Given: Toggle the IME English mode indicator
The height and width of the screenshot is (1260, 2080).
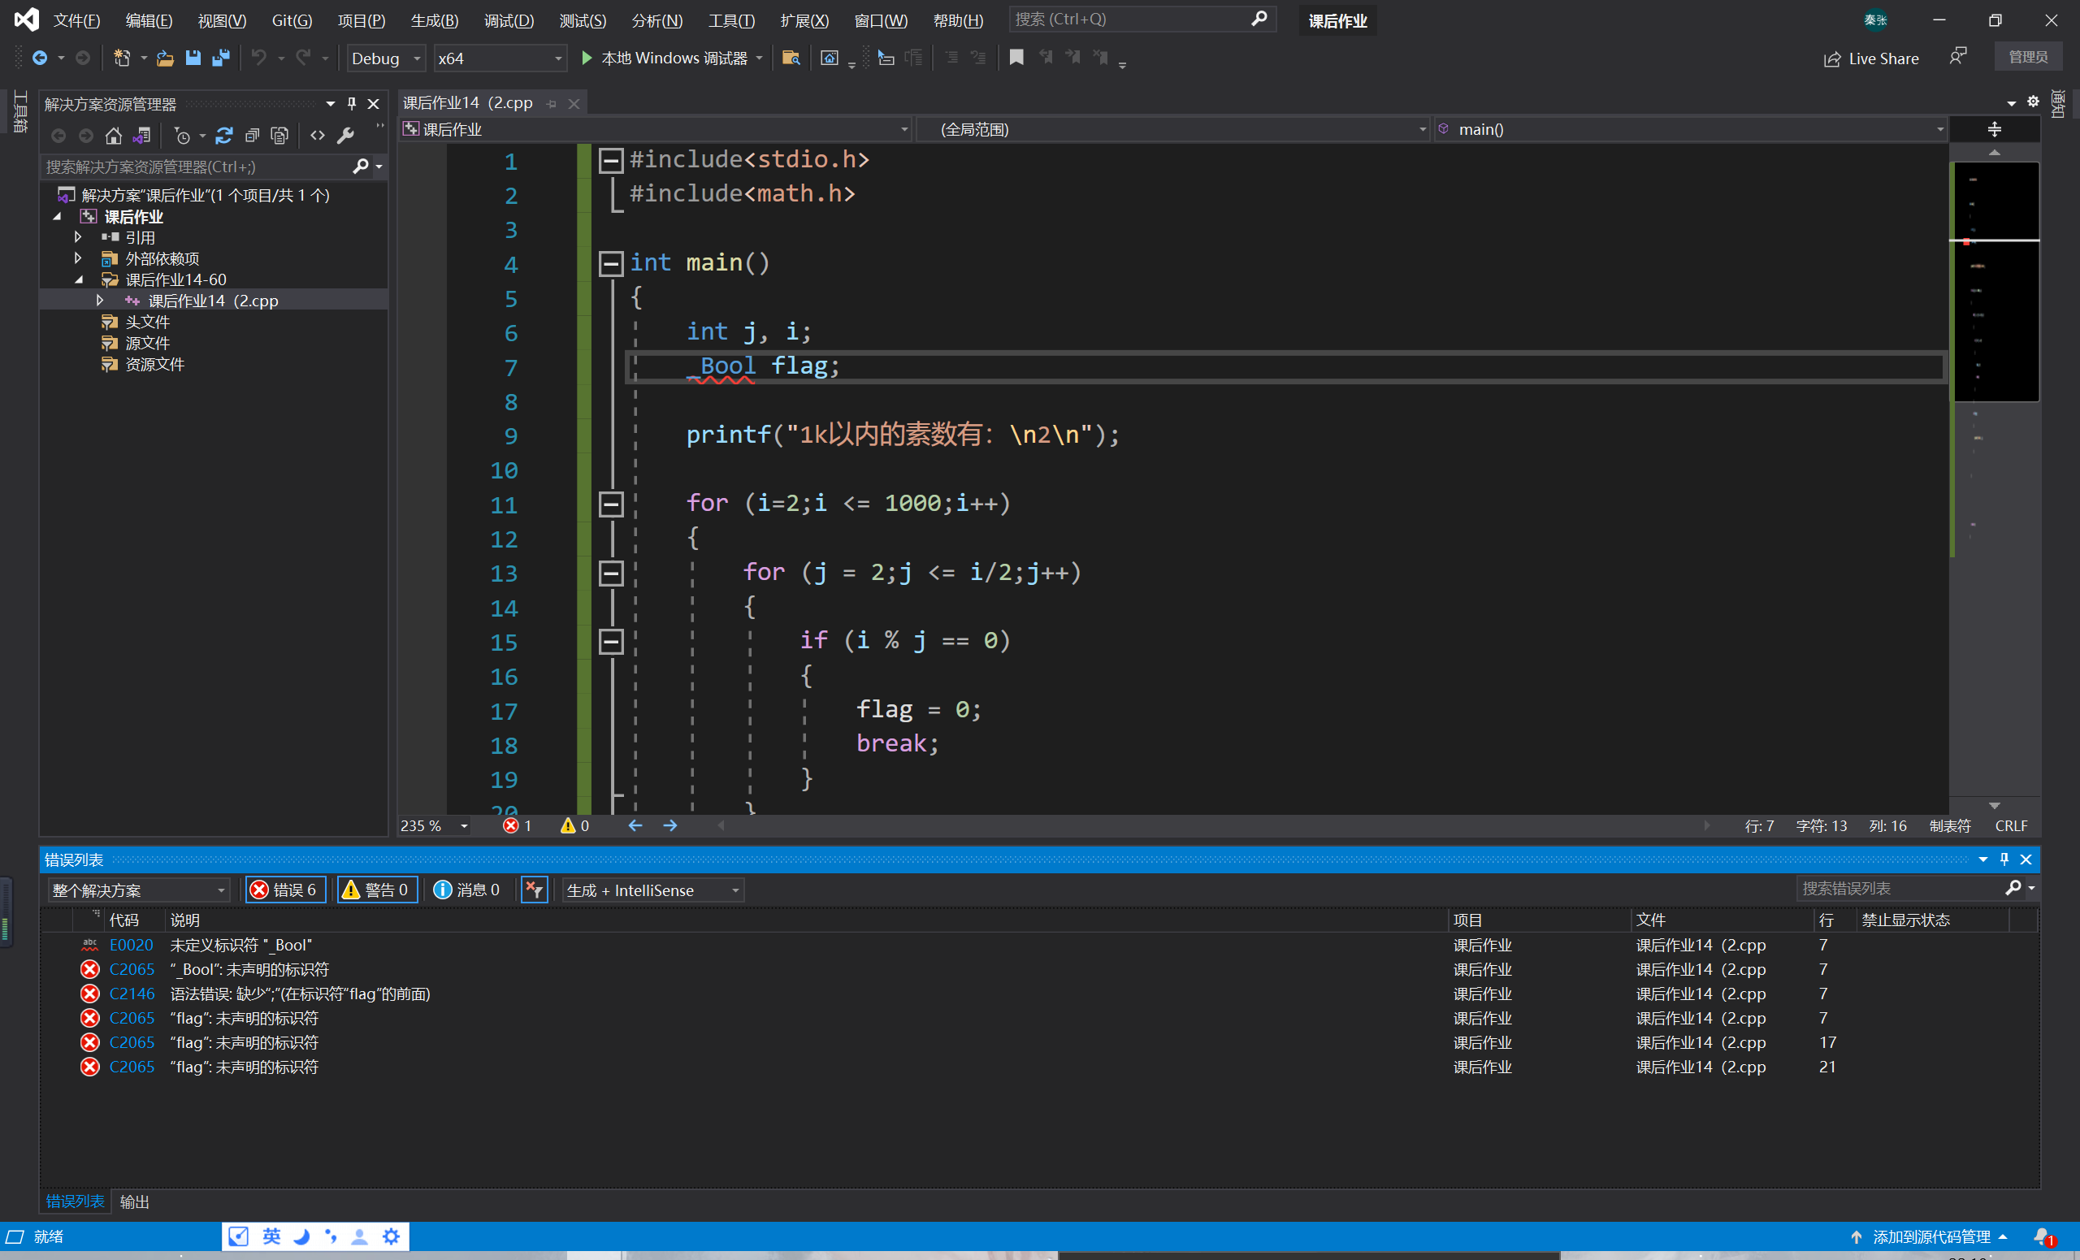Looking at the screenshot, I should (271, 1236).
